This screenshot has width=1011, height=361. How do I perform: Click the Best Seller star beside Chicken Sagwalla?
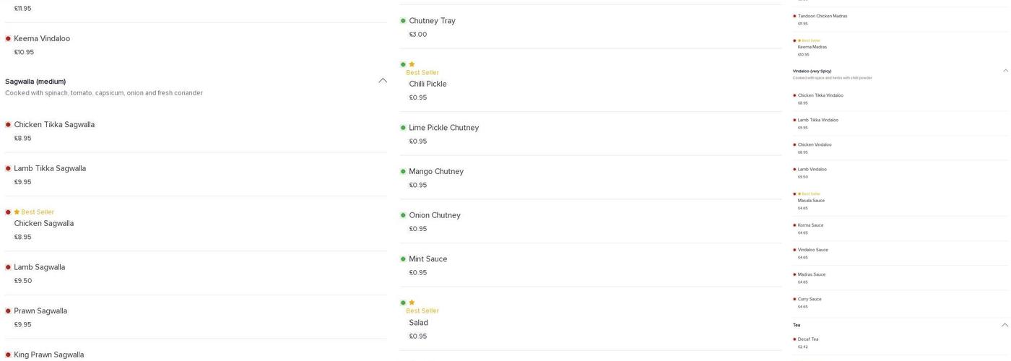point(17,212)
